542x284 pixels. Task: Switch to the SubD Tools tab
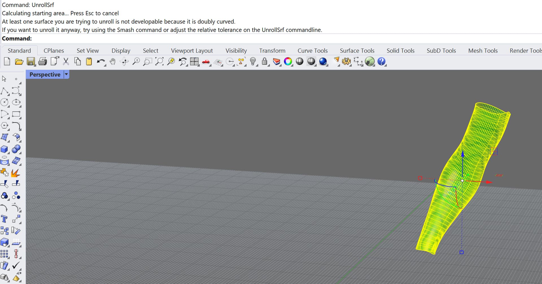[x=441, y=51]
